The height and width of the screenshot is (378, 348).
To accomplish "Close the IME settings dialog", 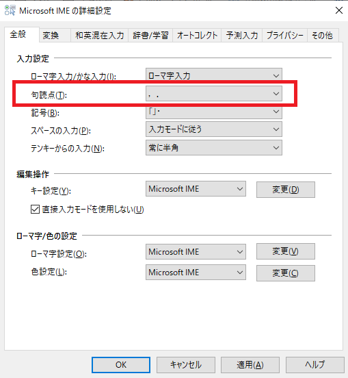I will pyautogui.click(x=339, y=10).
